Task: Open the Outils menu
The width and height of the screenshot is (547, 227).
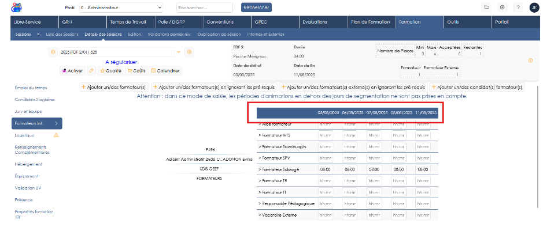Action: click(467, 22)
